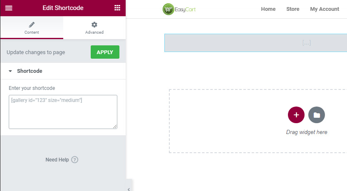Open the widgets grid panel icon
This screenshot has width=347, height=191.
point(117,8)
